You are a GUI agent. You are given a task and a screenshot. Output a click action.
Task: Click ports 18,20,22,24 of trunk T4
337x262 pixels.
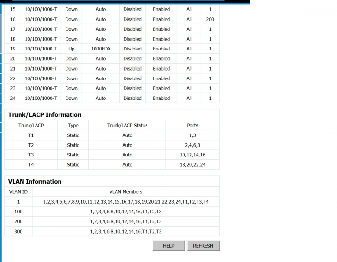(192, 165)
